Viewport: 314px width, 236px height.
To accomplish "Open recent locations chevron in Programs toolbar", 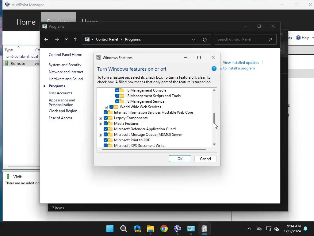I will point(66,39).
